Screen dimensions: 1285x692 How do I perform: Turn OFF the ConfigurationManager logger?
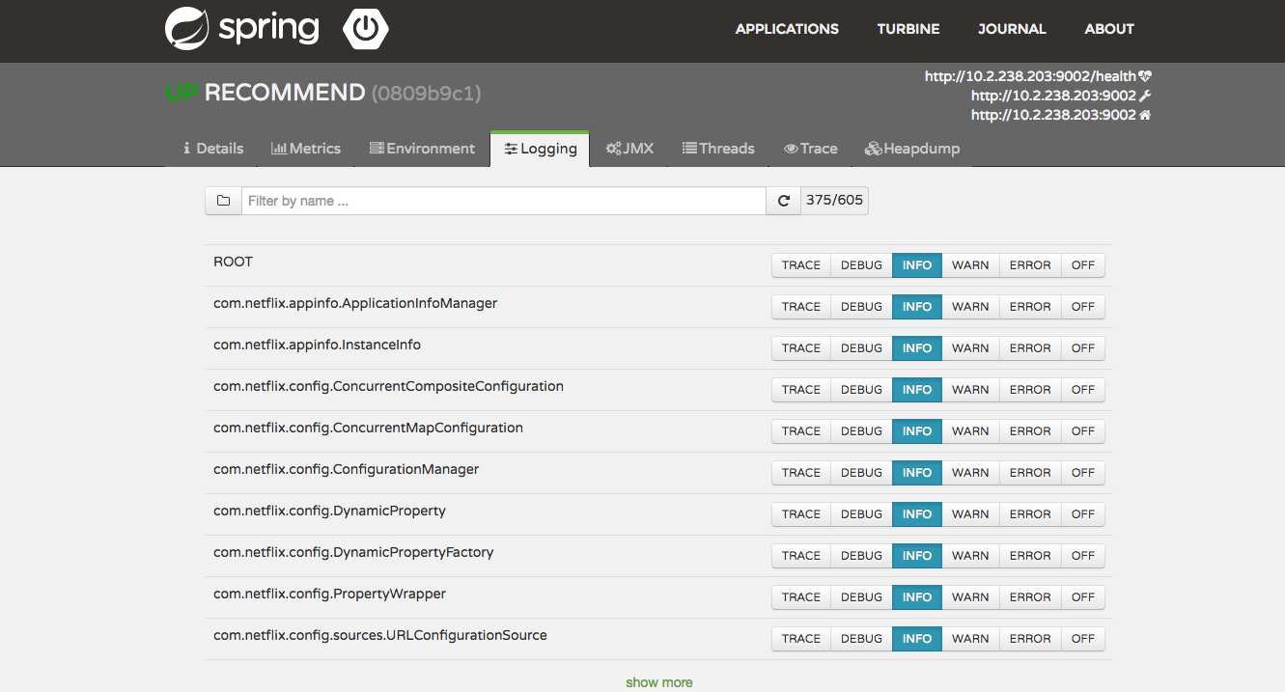click(1082, 473)
